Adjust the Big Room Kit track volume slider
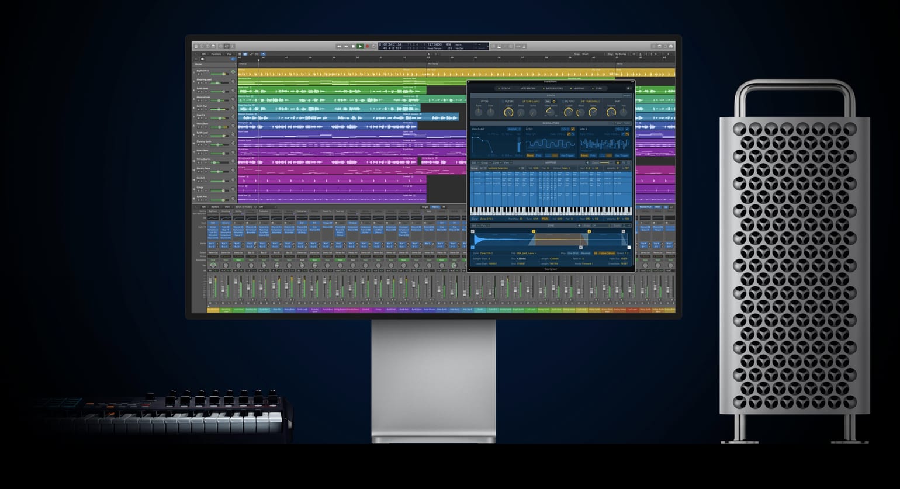This screenshot has width=900, height=489. tap(219, 74)
